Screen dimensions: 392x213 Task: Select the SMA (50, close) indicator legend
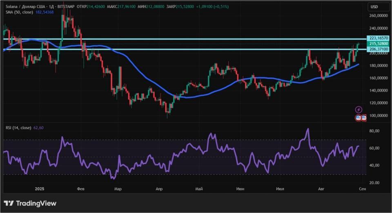tap(19, 12)
